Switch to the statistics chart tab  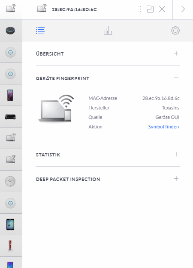(x=108, y=31)
